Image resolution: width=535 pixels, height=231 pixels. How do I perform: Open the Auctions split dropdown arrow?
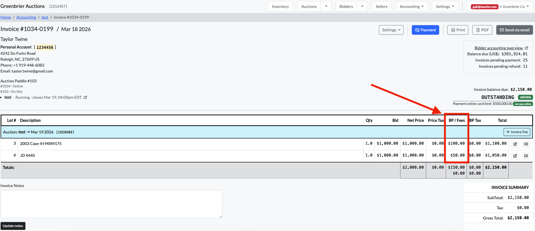click(x=326, y=6)
